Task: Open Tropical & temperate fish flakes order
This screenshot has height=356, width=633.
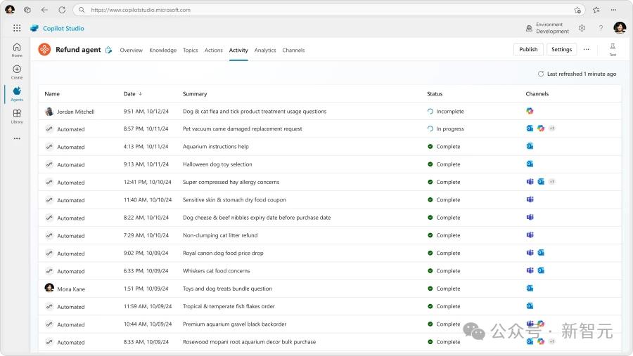Action: [x=229, y=306]
